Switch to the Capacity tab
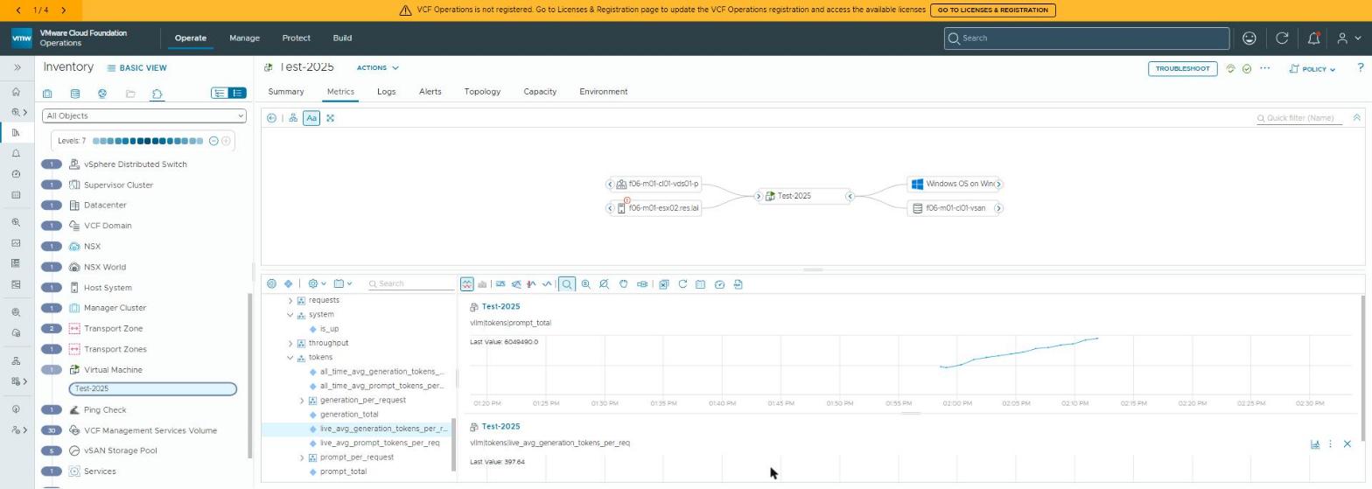The width and height of the screenshot is (1372, 489). tap(540, 92)
